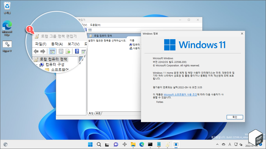This screenshot has height=149, width=266.
Task: Click 로컬 컴퓨터 정책 header in details pane
Action: coord(103,36)
